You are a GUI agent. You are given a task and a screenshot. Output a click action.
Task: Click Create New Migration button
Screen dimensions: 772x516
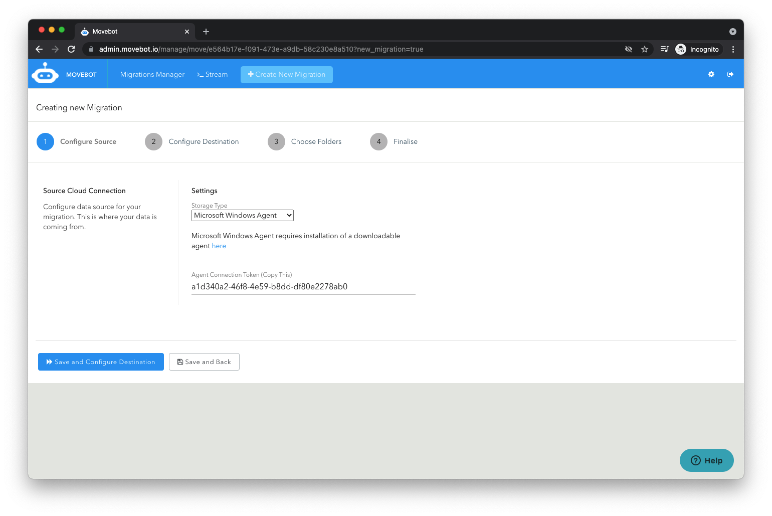(287, 74)
